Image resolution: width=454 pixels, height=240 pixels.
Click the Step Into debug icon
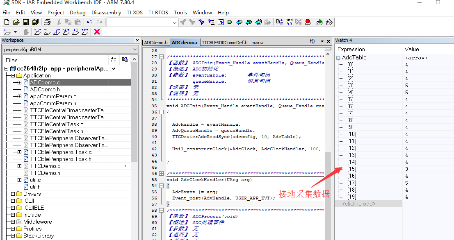pos(47,32)
